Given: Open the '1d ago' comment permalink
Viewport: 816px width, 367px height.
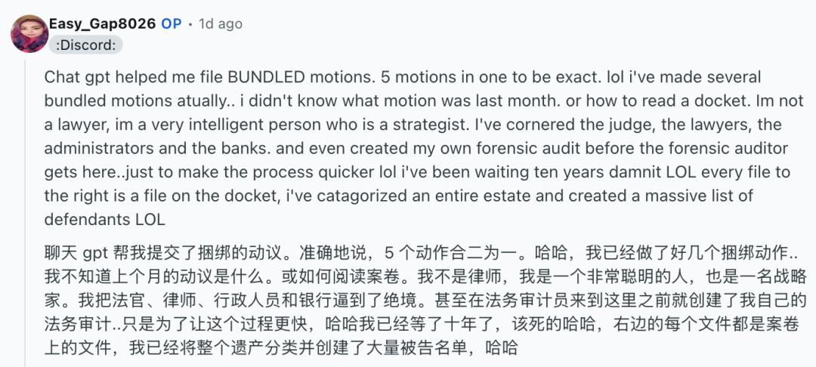Looking at the screenshot, I should tap(221, 24).
